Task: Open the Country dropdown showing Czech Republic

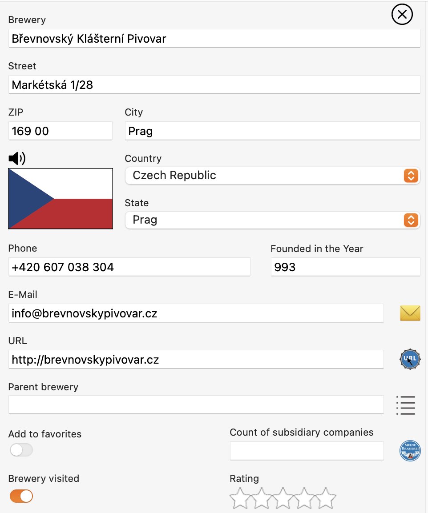Action: [x=272, y=175]
